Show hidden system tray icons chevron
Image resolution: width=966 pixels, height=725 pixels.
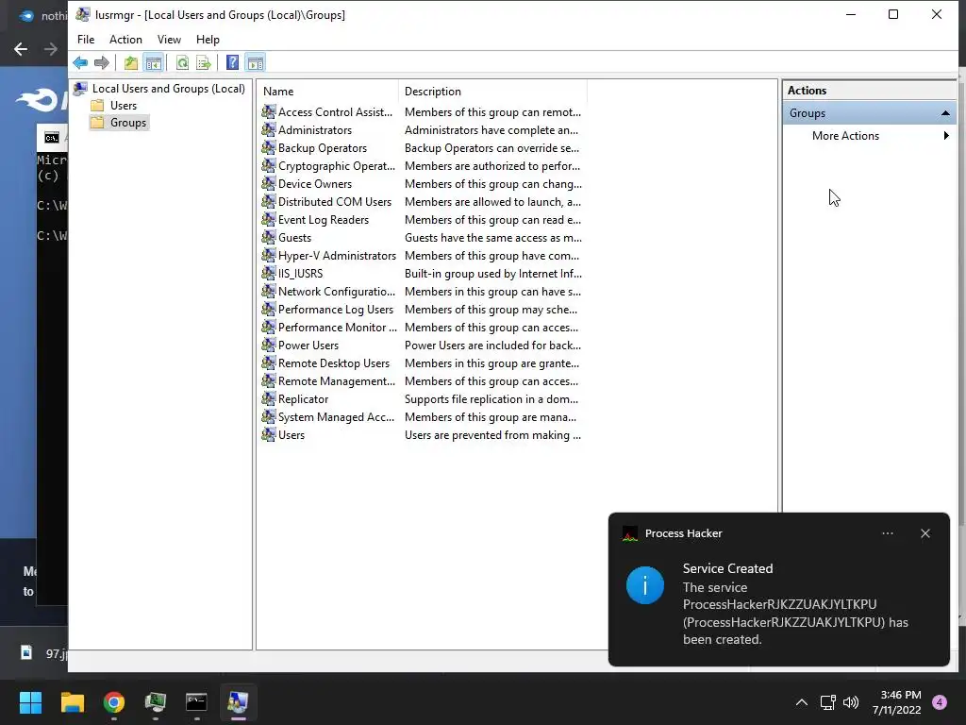802,702
